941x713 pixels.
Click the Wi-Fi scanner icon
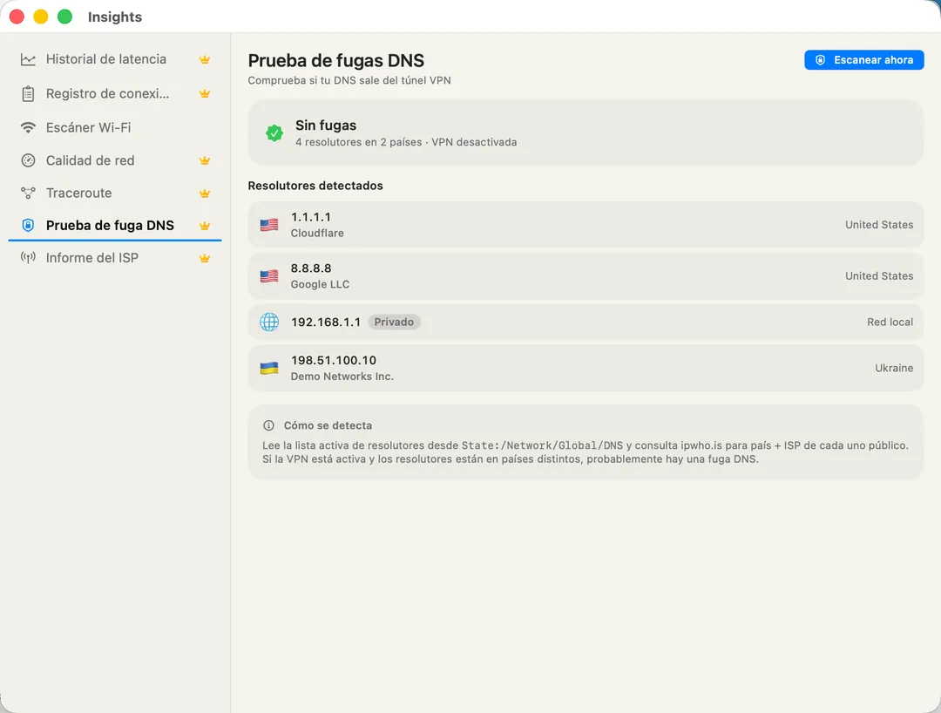click(28, 127)
